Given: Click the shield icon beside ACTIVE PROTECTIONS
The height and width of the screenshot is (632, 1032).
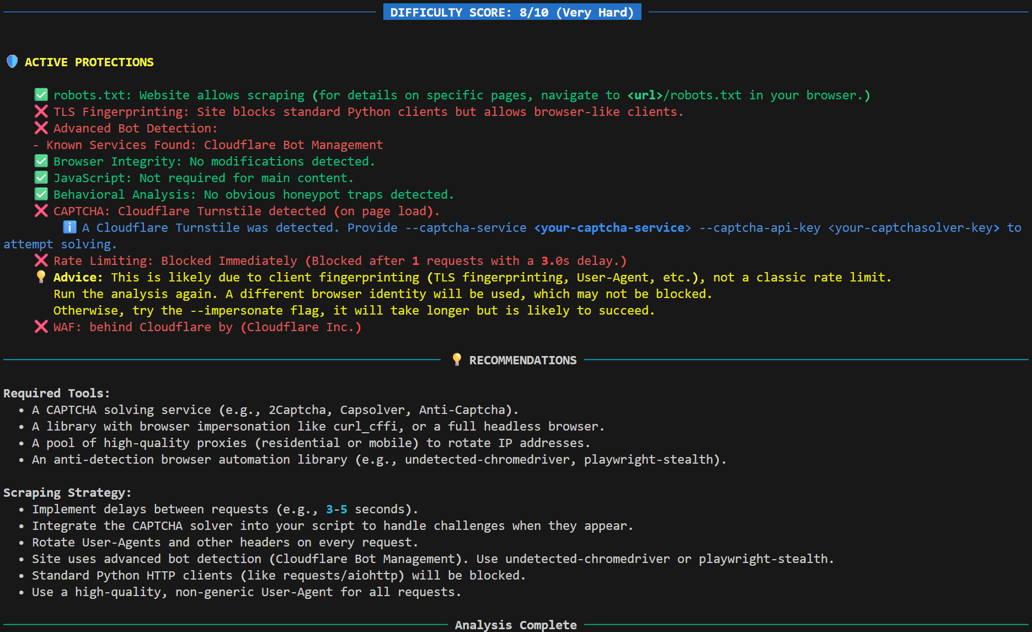Looking at the screenshot, I should 12,61.
